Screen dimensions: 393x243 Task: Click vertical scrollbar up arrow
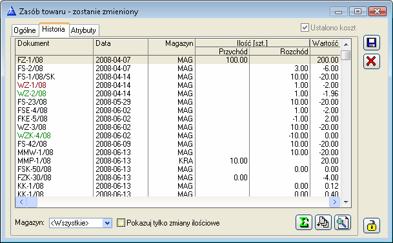tap(346, 45)
